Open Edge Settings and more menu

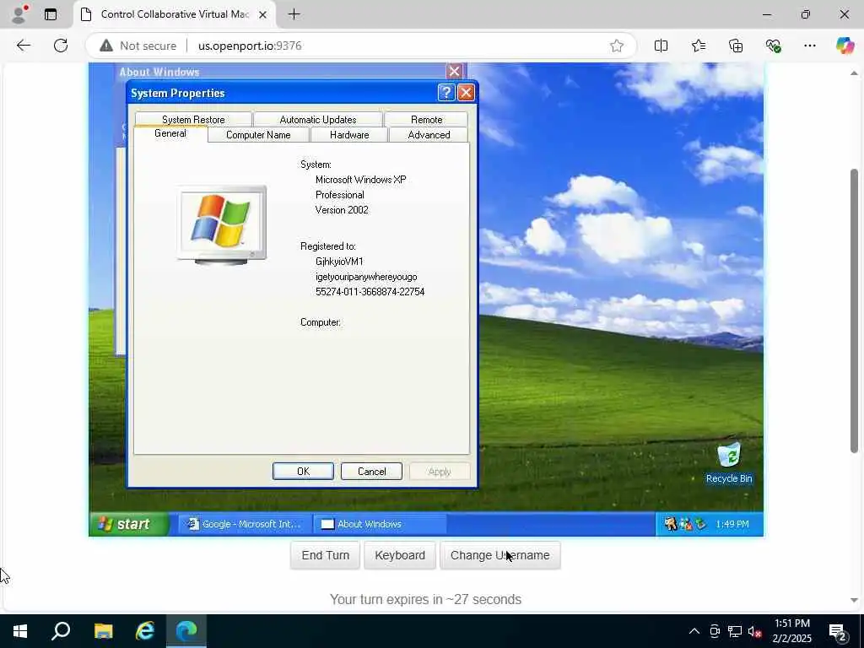pyautogui.click(x=809, y=46)
